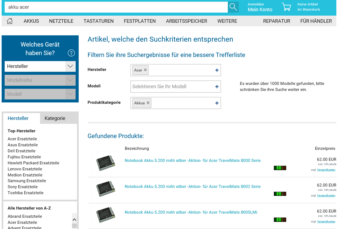
Task: Open the Modellreihe dropdown
Action: pos(40,80)
